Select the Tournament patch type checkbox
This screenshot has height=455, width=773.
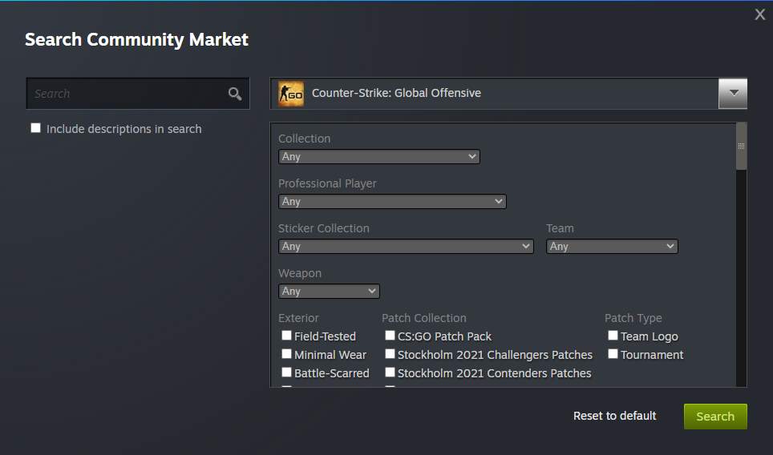click(613, 354)
